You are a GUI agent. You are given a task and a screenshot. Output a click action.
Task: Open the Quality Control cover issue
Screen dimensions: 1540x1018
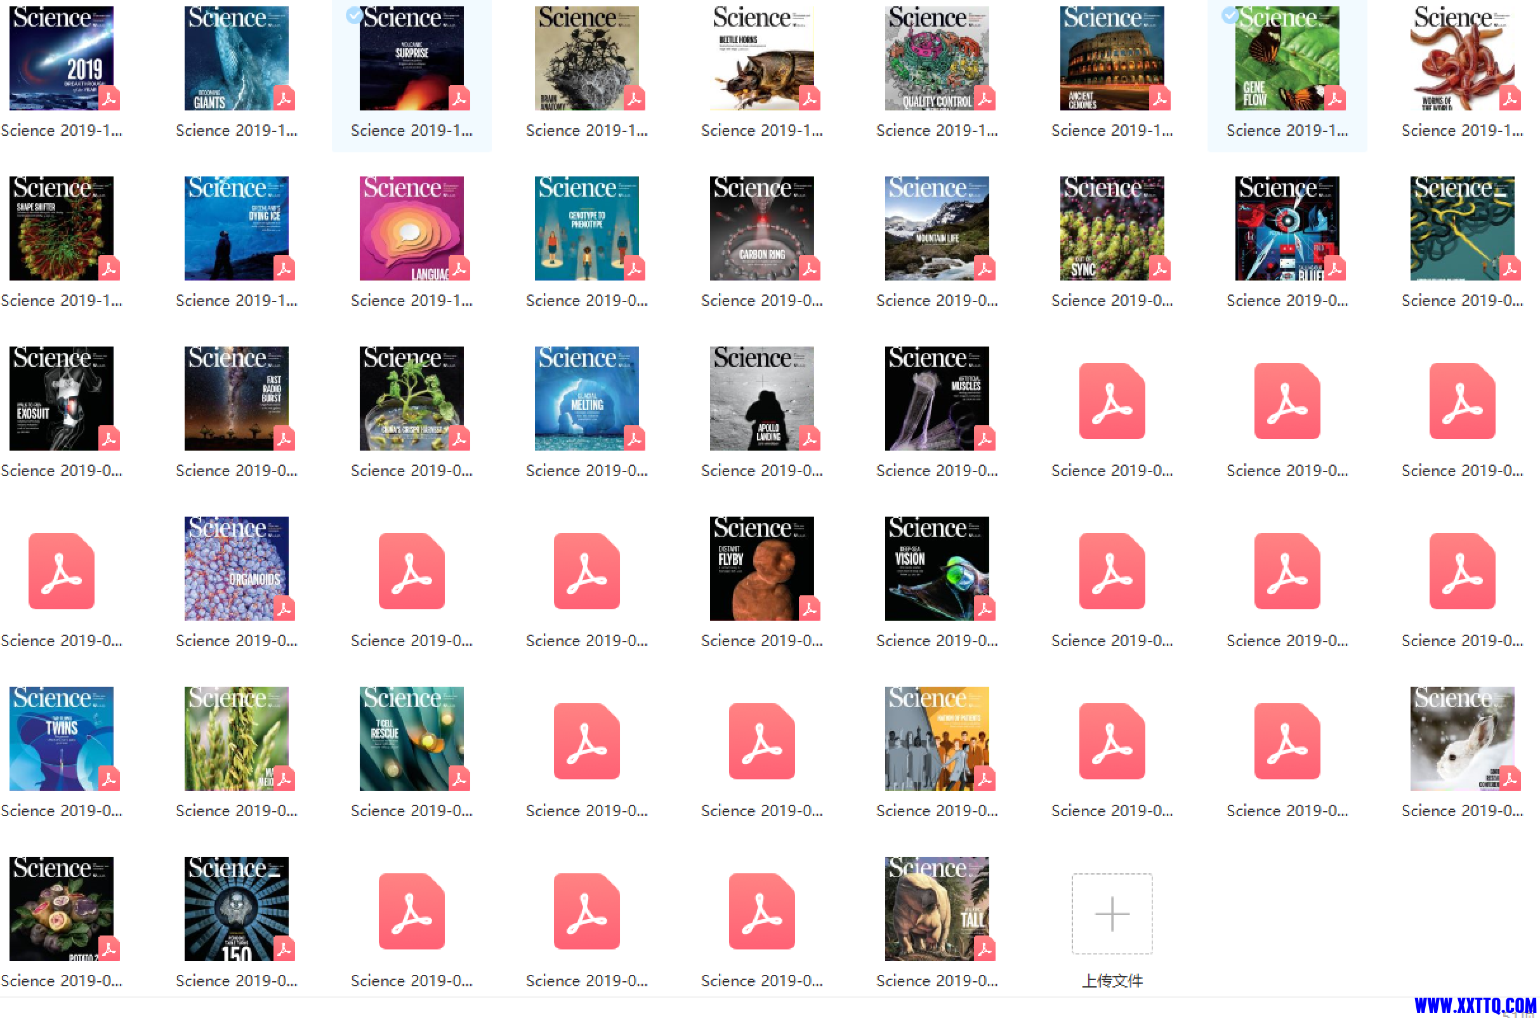click(x=937, y=58)
